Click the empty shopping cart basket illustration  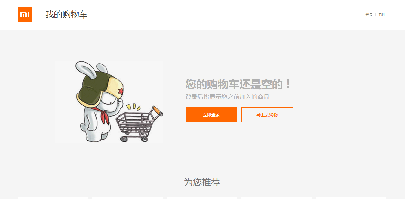click(135, 124)
